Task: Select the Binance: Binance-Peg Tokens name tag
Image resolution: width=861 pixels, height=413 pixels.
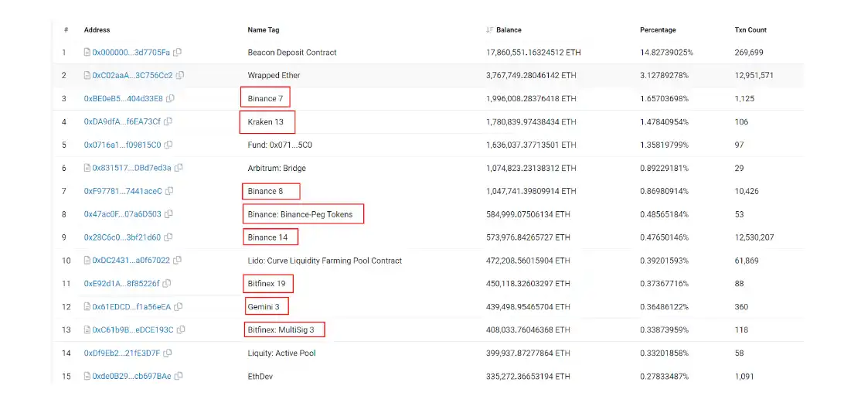Action: [x=301, y=214]
